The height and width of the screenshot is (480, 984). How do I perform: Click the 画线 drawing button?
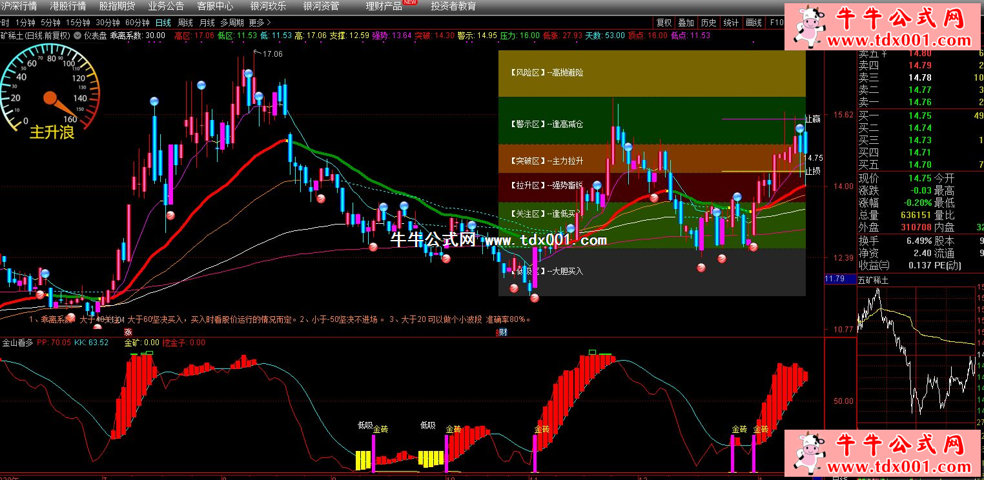(x=753, y=22)
